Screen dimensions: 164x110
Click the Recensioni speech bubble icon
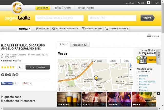click(x=37, y=29)
